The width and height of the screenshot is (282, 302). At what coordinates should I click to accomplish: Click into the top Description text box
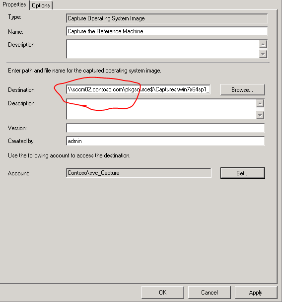162,49
